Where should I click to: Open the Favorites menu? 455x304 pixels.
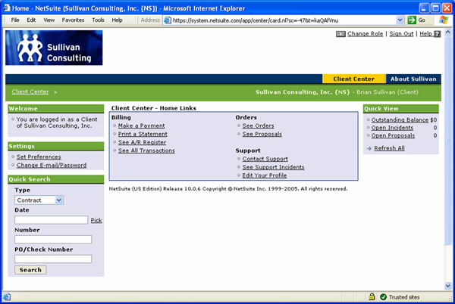click(73, 20)
